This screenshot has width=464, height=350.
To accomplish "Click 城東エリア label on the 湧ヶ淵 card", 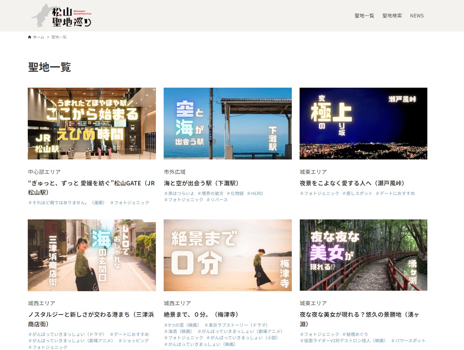I will pyautogui.click(x=313, y=303).
